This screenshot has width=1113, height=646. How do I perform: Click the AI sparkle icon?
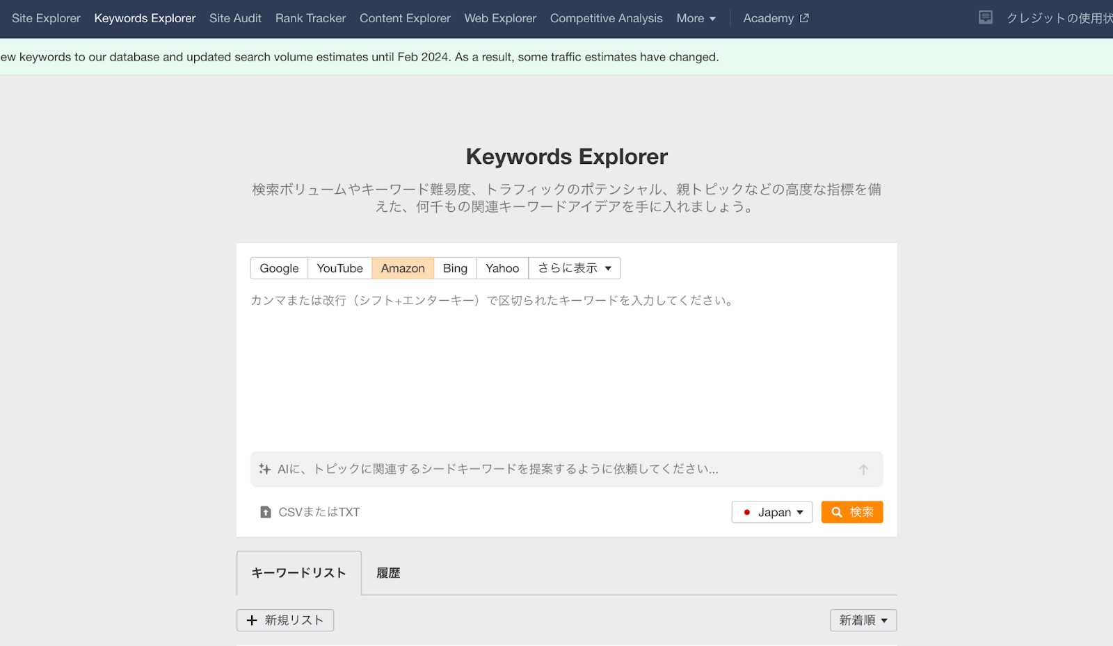coord(264,469)
